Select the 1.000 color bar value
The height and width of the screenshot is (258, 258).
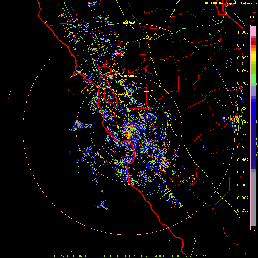coord(243,32)
